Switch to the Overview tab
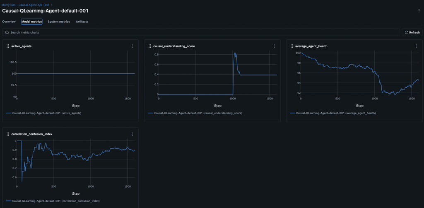424x208 pixels. 9,22
